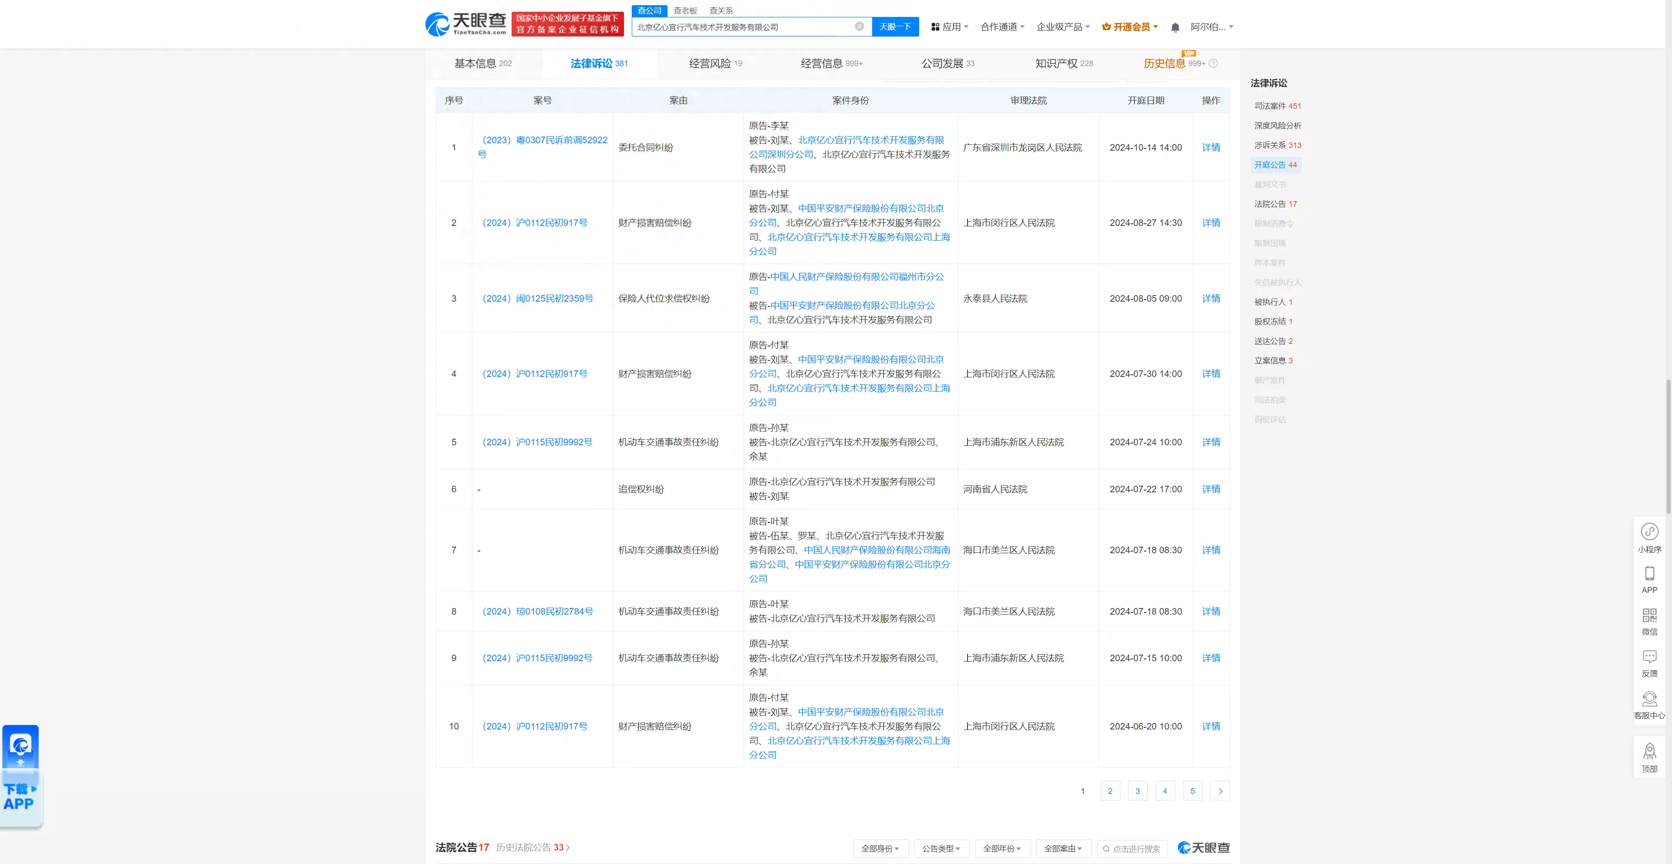
Task: Switch to the 查老板 search tab
Action: coord(685,10)
